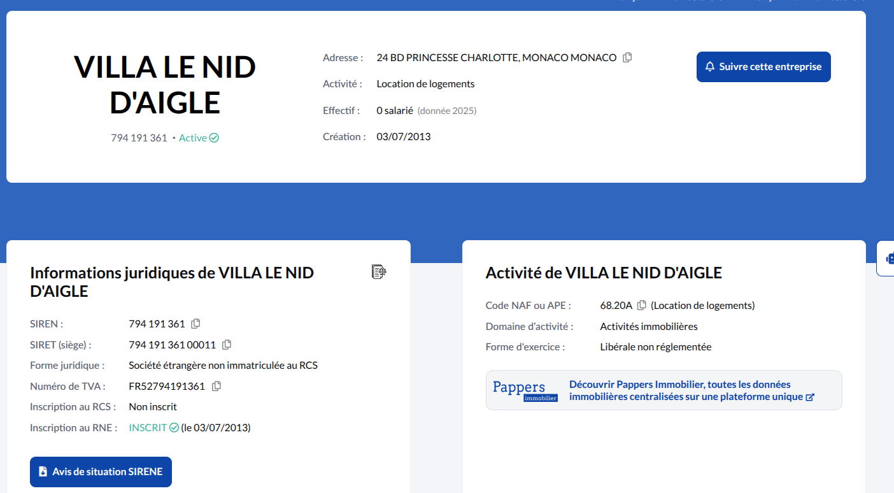This screenshot has height=493, width=894.
Task: Open the chatbot widget at right edge
Action: coord(888,258)
